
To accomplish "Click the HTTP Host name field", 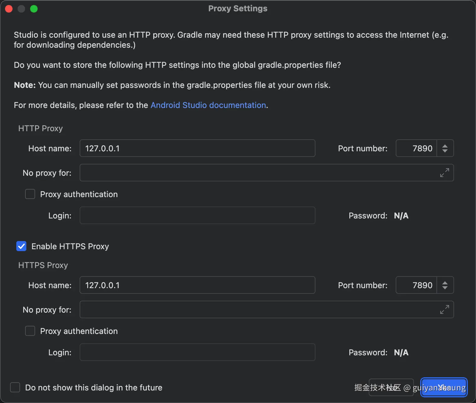I will coord(197,148).
